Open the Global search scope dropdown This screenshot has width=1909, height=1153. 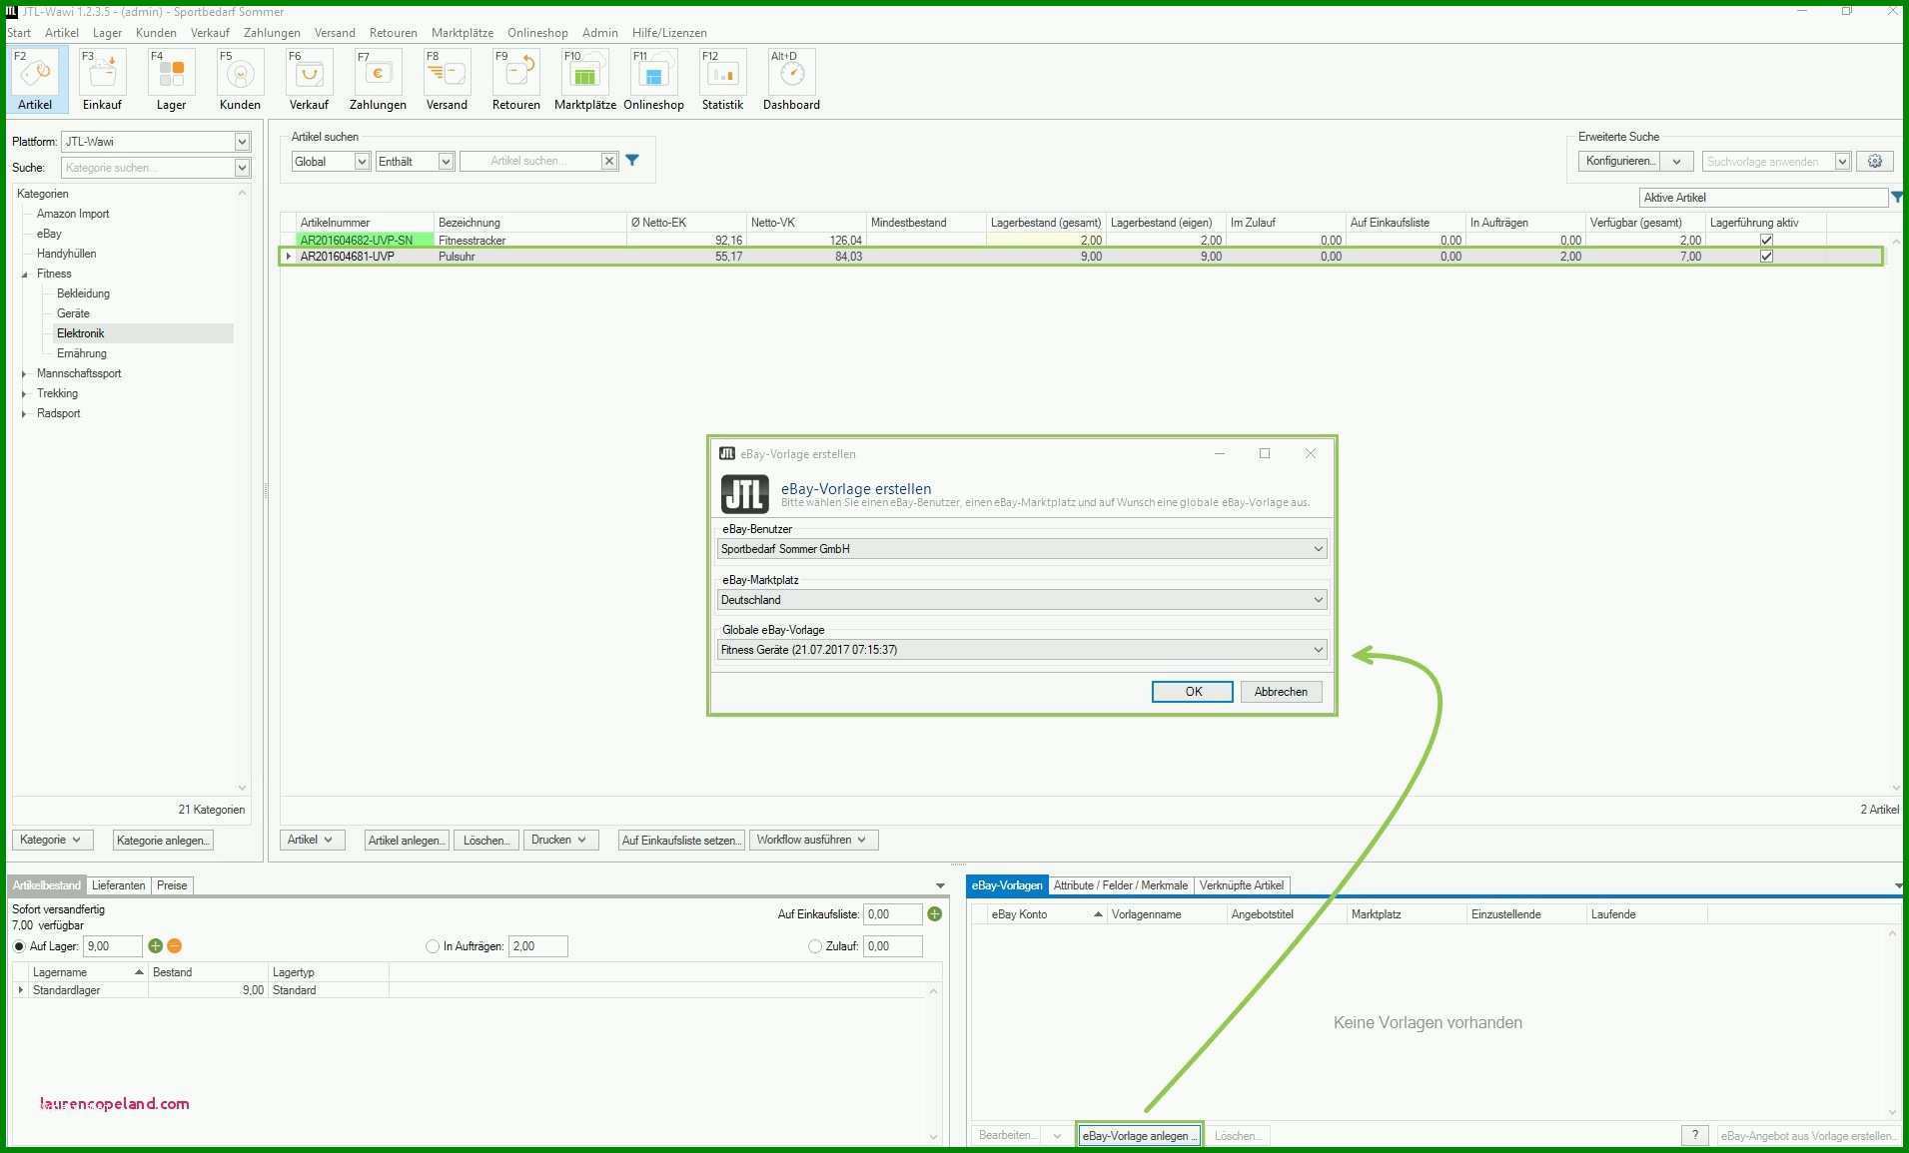362,162
